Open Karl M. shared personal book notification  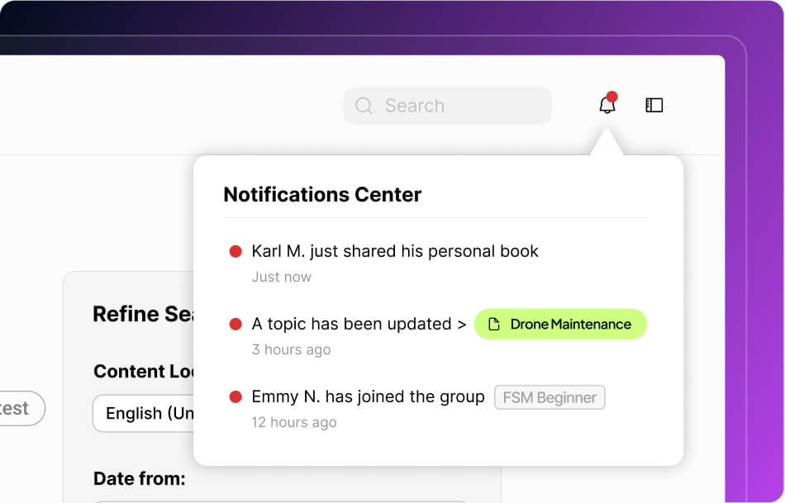click(x=395, y=251)
